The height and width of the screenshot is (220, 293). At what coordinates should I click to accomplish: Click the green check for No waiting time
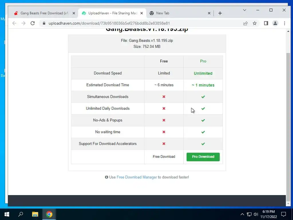203,132
